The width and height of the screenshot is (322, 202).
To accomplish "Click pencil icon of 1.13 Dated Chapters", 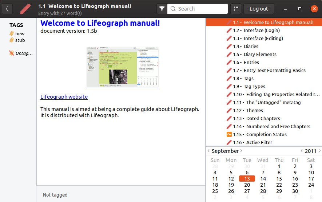I will [229, 119].
